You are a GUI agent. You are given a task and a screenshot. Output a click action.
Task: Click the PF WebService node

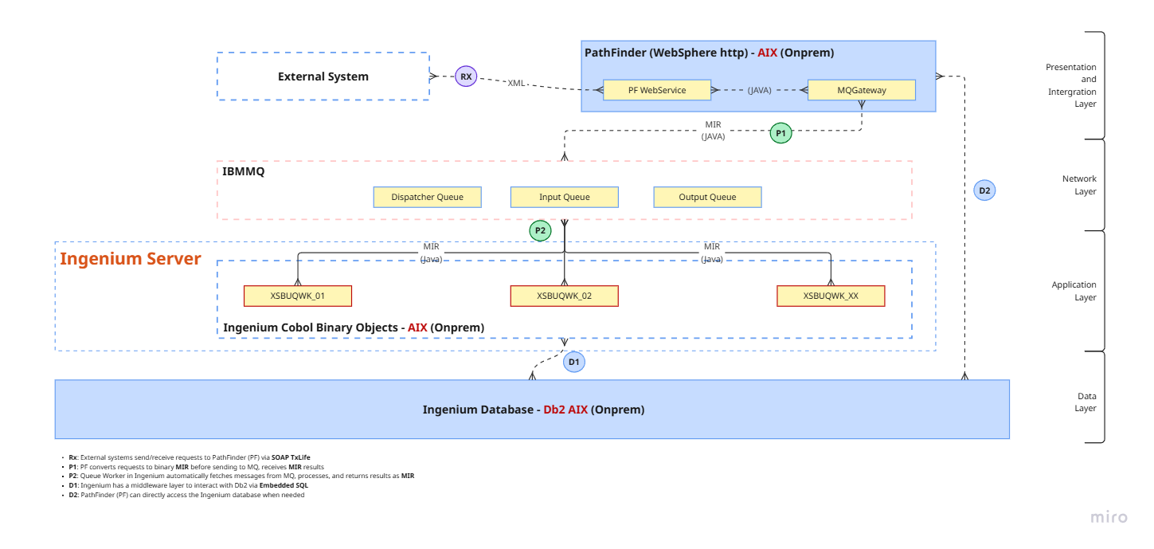coord(656,90)
